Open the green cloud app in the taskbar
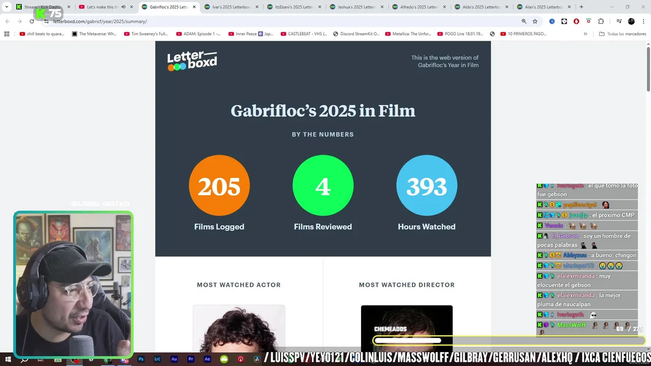Image resolution: width=651 pixels, height=366 pixels. pyautogui.click(x=224, y=359)
